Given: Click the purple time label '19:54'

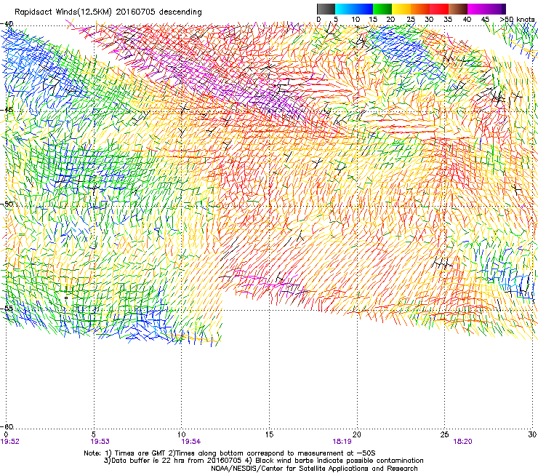Looking at the screenshot, I should 191,442.
